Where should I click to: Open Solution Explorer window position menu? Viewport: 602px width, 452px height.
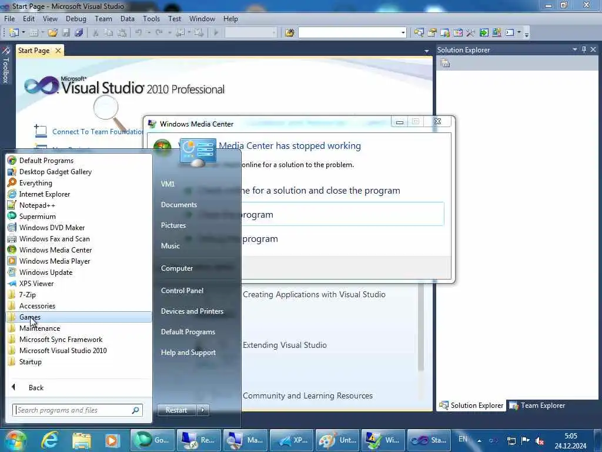pyautogui.click(x=575, y=49)
